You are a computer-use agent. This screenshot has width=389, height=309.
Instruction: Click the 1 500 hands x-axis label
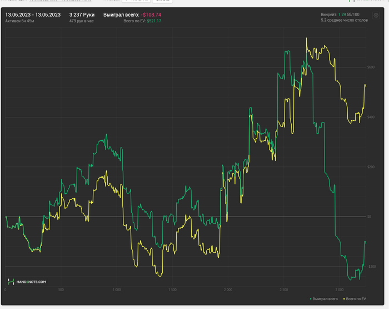tap(172, 290)
